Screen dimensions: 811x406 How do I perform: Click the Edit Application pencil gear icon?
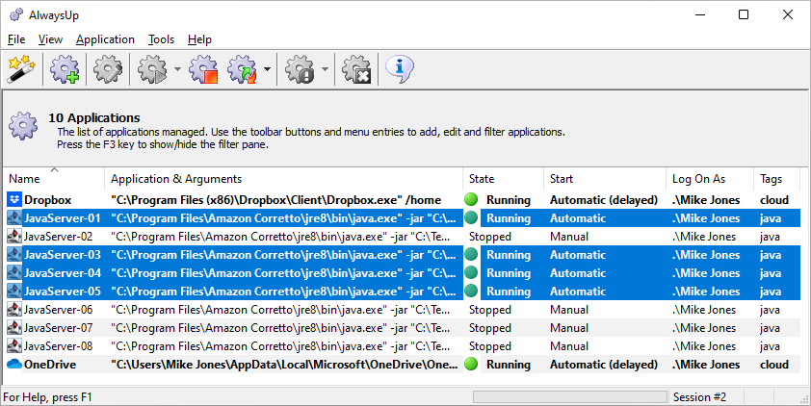pos(108,69)
